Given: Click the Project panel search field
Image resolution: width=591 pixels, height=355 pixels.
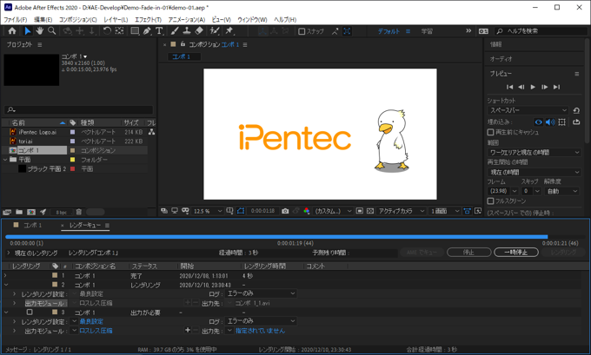Looking at the screenshot, I should [x=79, y=110].
